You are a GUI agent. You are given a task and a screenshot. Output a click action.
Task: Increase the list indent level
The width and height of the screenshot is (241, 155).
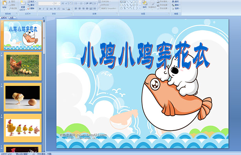91,3
